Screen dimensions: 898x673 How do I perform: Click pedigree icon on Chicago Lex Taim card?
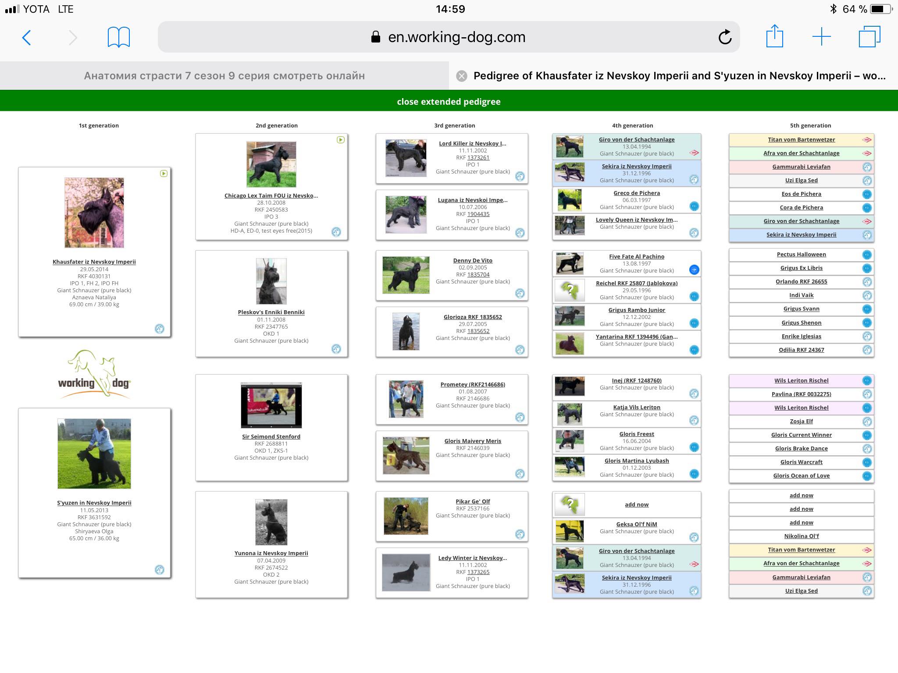(336, 232)
